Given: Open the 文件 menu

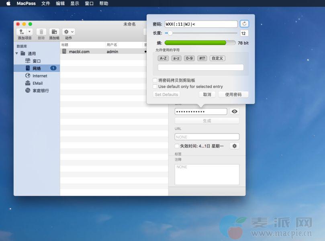Looking at the screenshot, I should 46,3.
